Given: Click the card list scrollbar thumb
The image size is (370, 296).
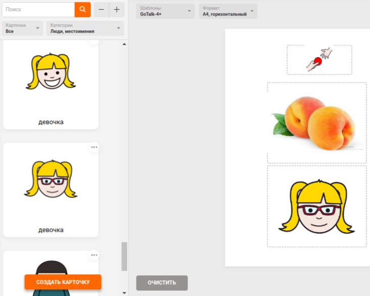Looking at the screenshot, I should pos(124,256).
